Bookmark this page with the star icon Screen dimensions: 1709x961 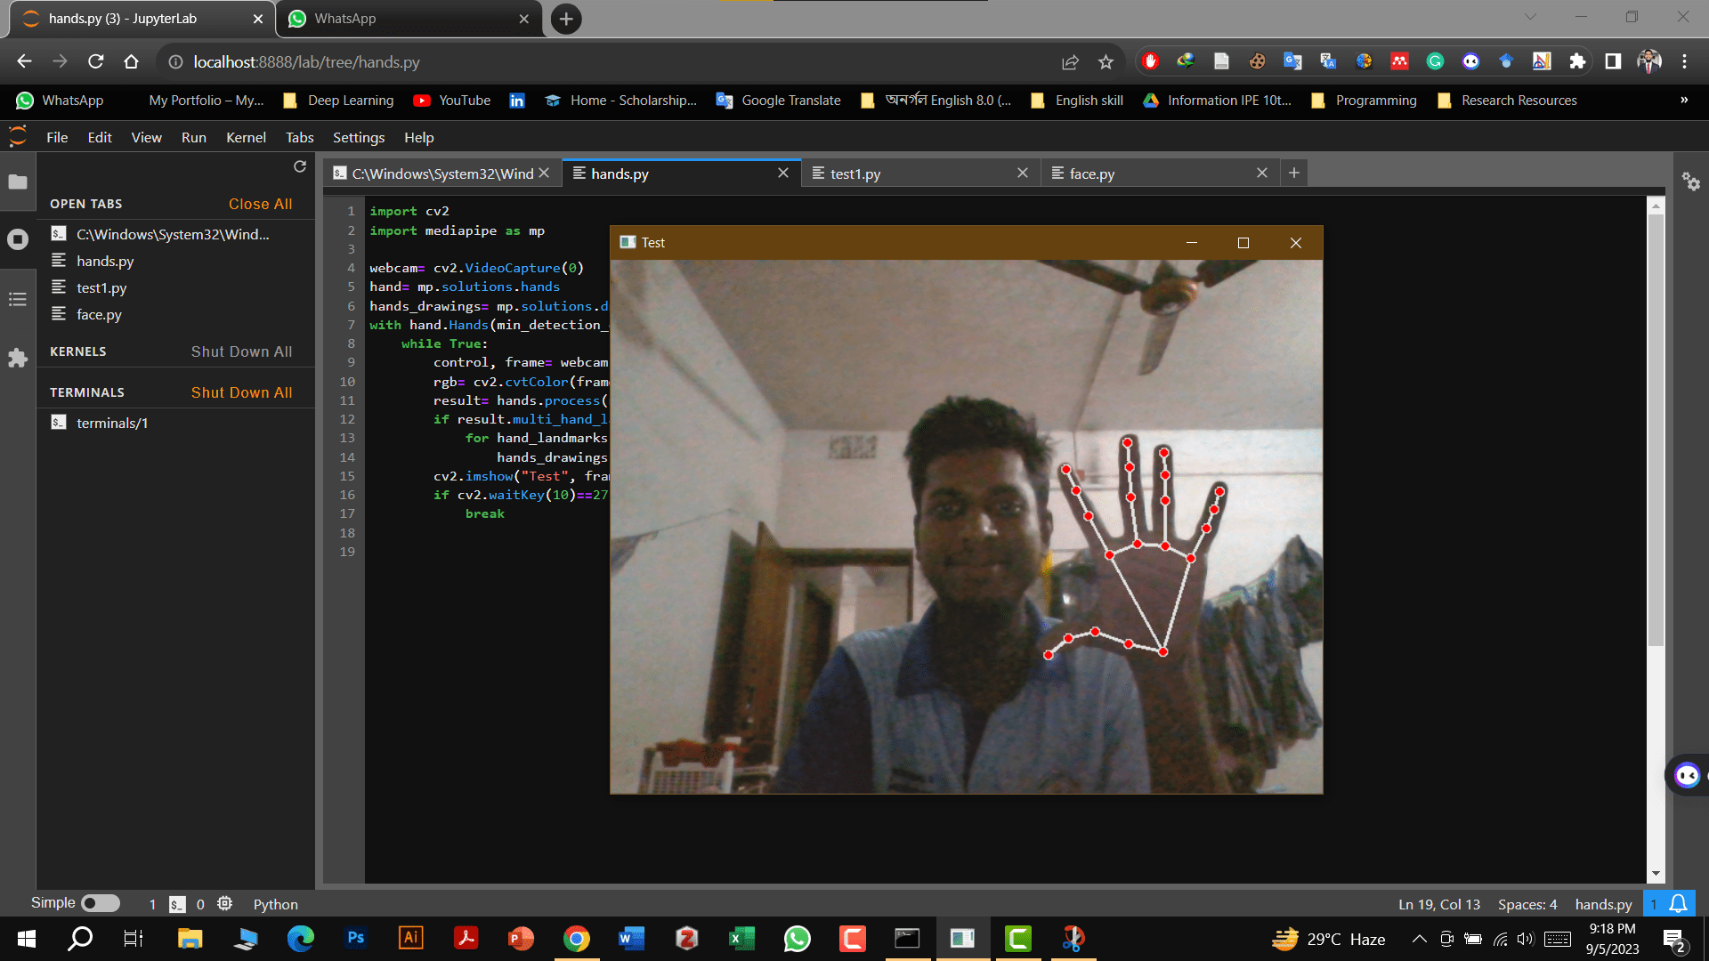tap(1106, 61)
